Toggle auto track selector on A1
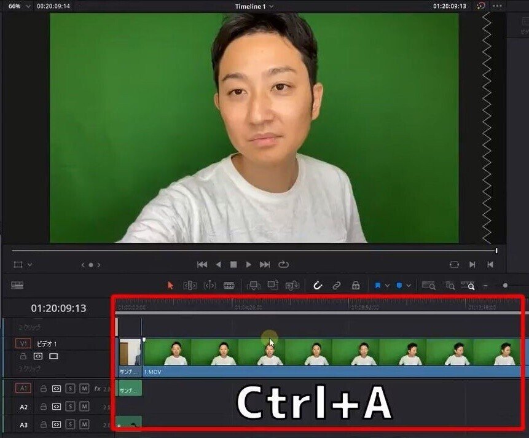This screenshot has width=529, height=438. point(57,389)
